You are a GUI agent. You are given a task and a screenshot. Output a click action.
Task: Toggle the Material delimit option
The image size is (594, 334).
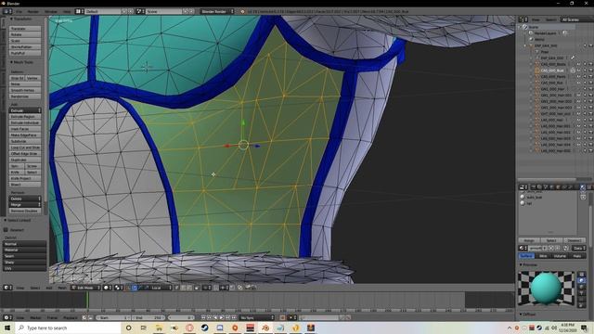tap(25, 250)
